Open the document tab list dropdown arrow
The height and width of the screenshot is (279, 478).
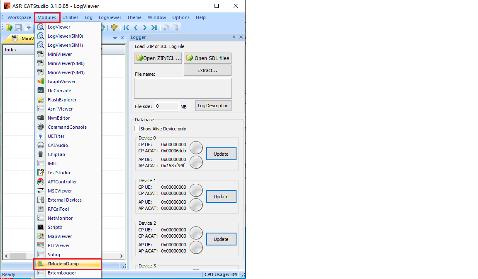(115, 38)
